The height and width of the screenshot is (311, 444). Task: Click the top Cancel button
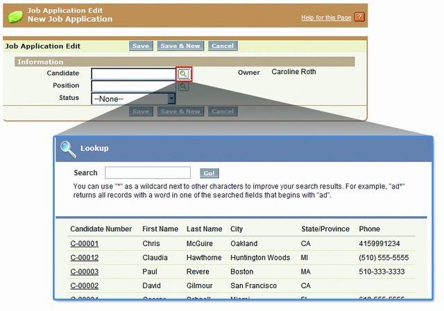(x=223, y=46)
